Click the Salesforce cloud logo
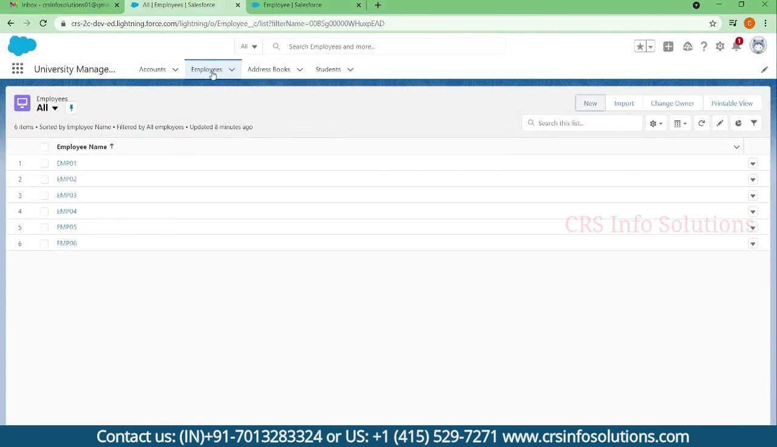 click(22, 46)
